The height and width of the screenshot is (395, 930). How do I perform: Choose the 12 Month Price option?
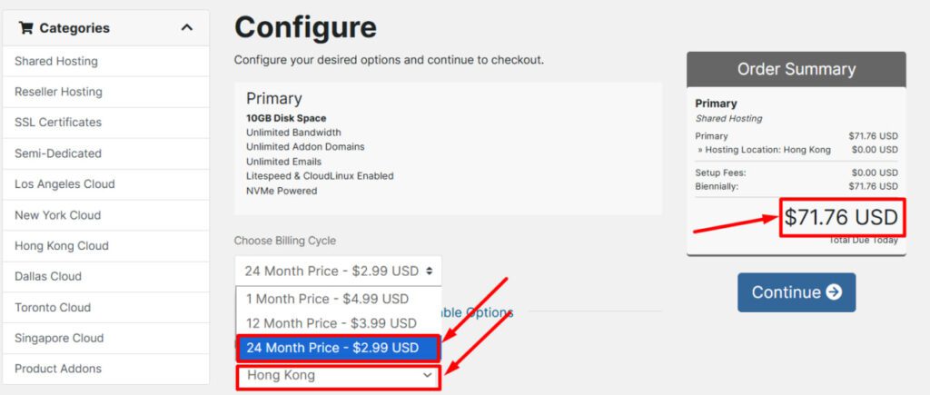click(x=331, y=323)
